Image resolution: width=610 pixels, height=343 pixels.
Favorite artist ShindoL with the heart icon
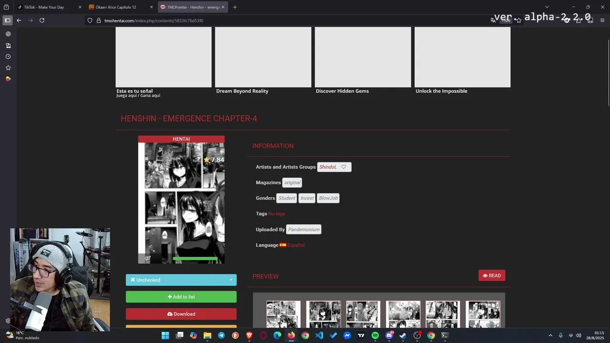344,167
